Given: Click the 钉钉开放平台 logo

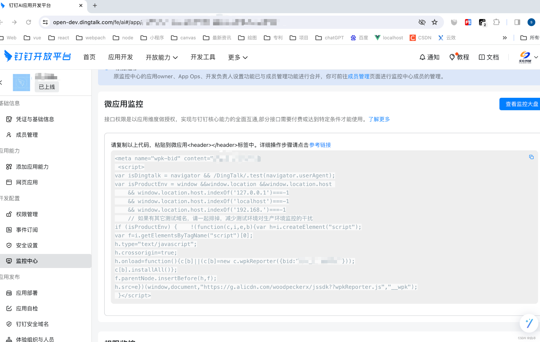Looking at the screenshot, I should (37, 57).
